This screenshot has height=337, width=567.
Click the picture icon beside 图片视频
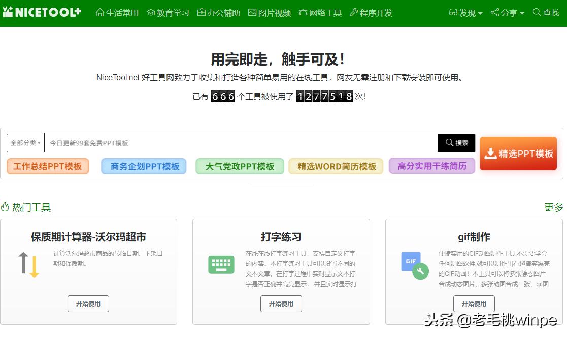click(x=252, y=12)
